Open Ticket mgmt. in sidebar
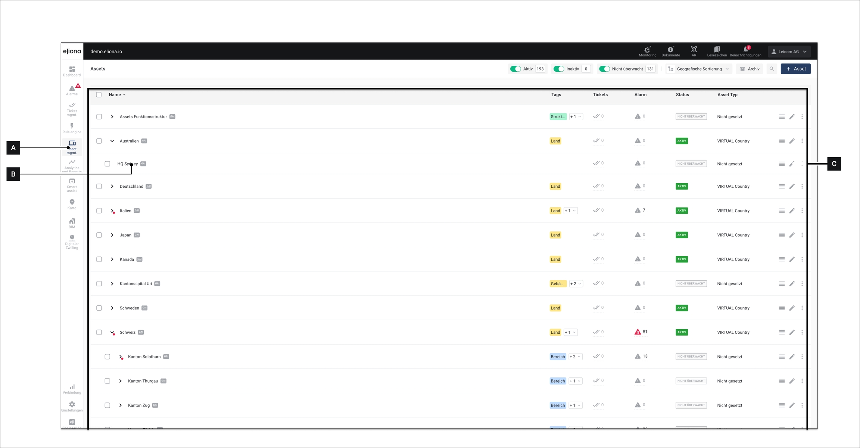The height and width of the screenshot is (448, 860). tap(72, 109)
